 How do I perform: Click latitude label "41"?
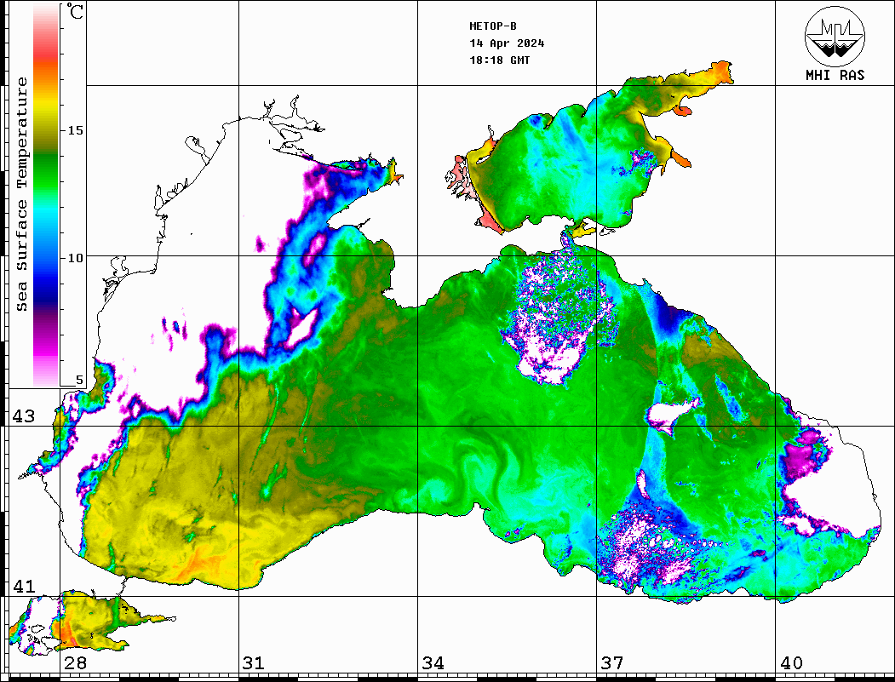pyautogui.click(x=23, y=587)
